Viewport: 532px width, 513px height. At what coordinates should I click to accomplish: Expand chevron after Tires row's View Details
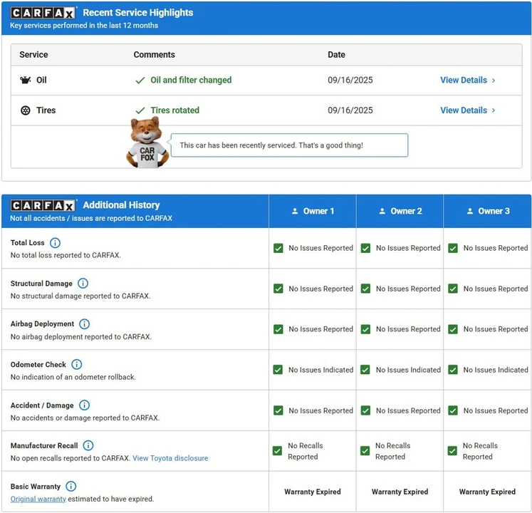pyautogui.click(x=494, y=110)
